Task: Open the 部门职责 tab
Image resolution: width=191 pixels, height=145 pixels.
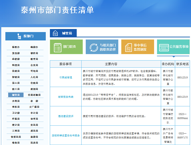Action: [66, 47]
